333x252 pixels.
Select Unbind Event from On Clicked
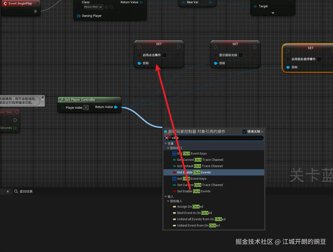click(x=214, y=226)
